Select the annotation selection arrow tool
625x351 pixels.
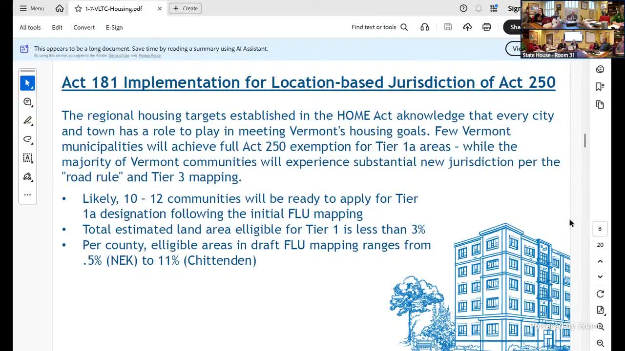27,83
